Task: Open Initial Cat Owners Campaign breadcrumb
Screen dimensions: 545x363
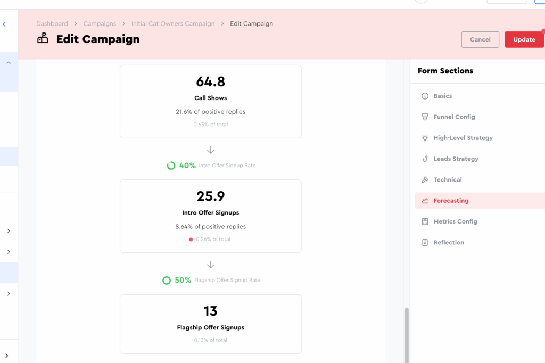Action: (x=173, y=23)
